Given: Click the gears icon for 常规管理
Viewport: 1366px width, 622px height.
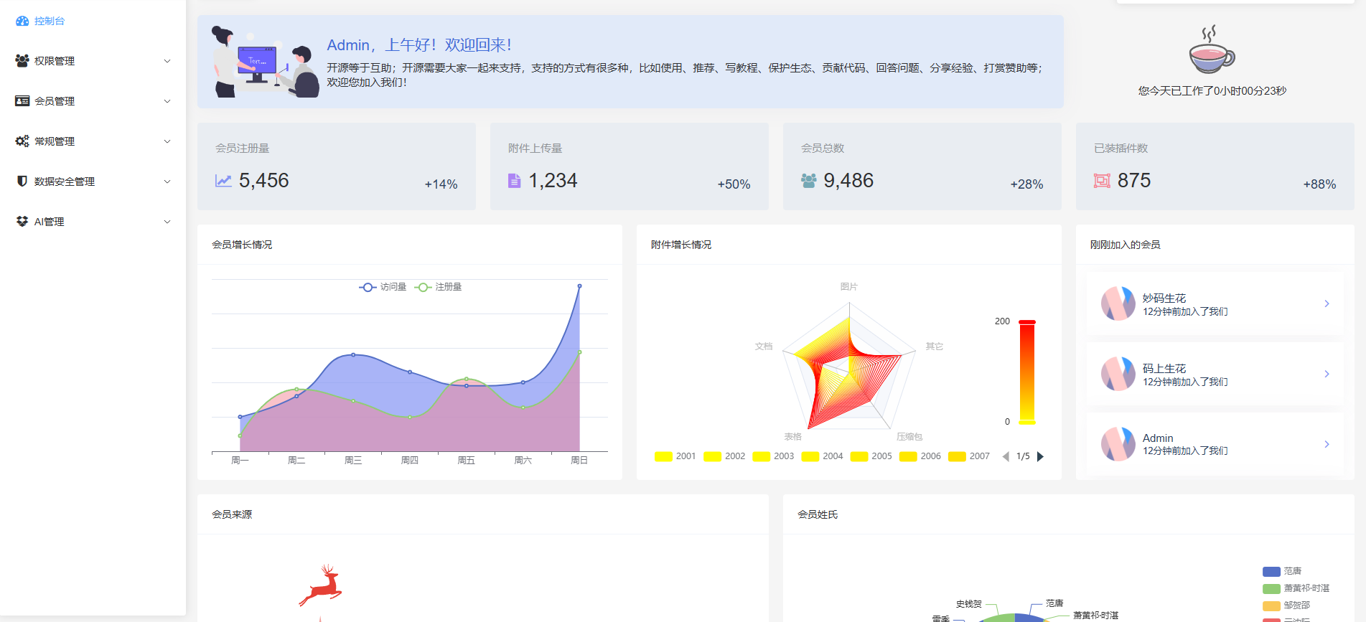Looking at the screenshot, I should point(22,141).
